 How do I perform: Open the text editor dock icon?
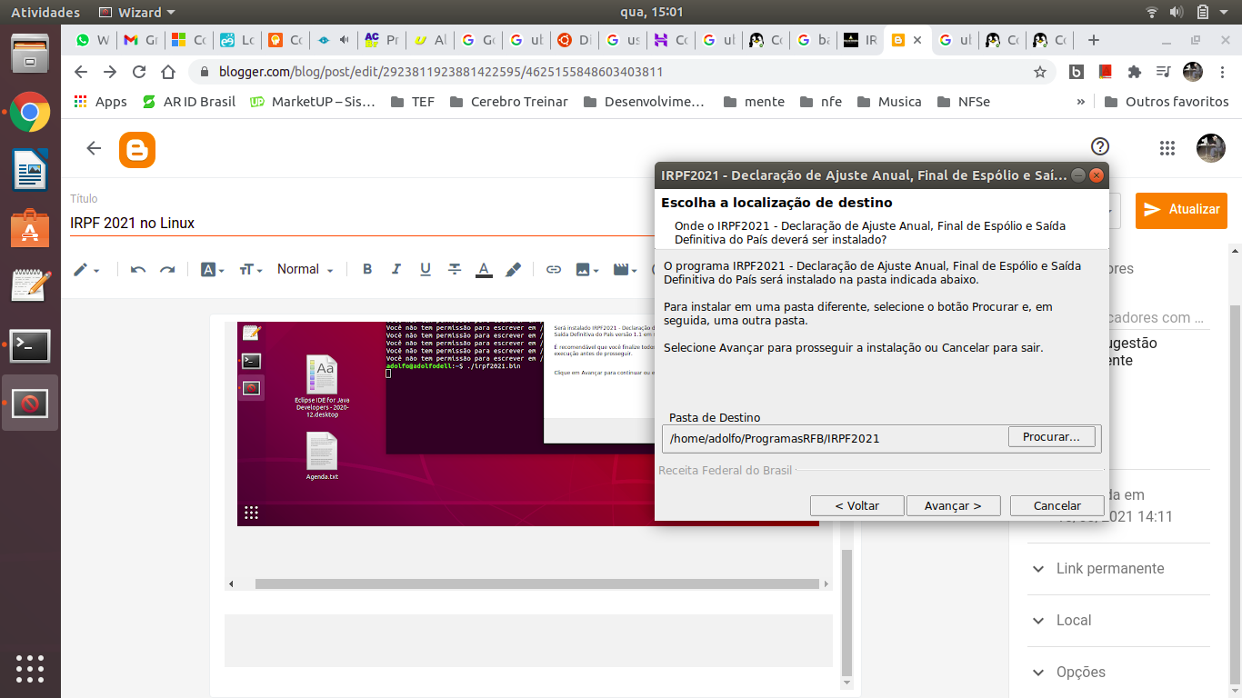pos(30,286)
